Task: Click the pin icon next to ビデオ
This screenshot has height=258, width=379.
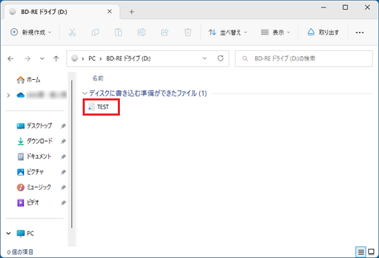Action: coord(63,203)
